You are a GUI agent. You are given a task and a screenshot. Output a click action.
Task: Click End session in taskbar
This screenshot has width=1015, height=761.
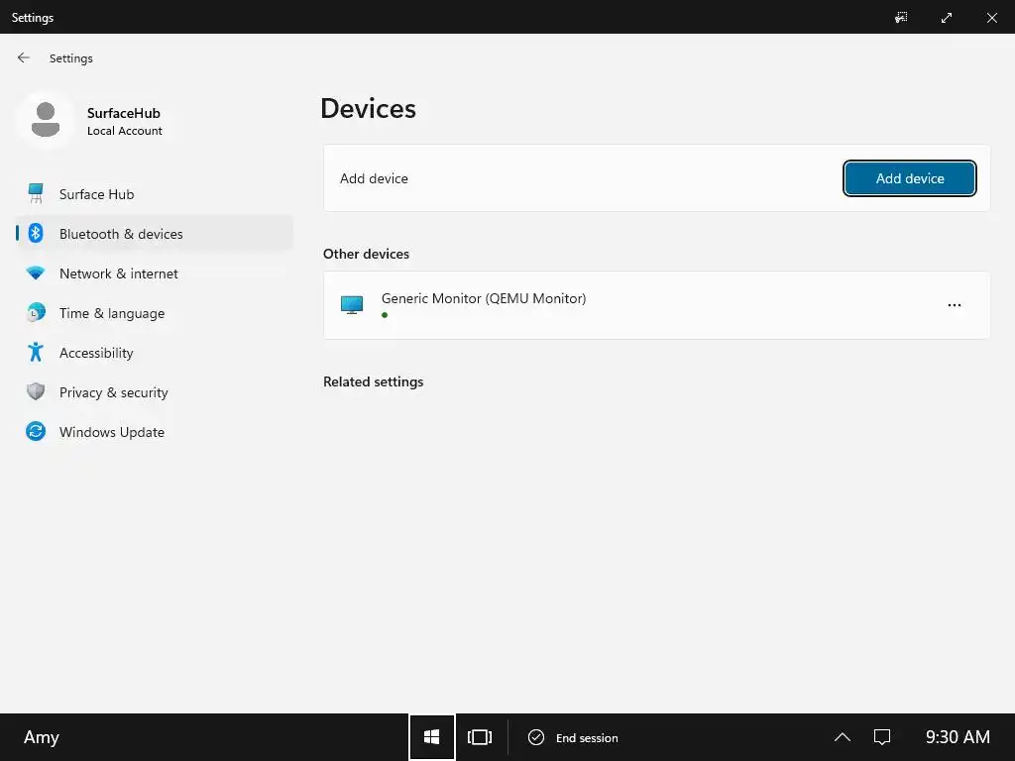(x=574, y=737)
